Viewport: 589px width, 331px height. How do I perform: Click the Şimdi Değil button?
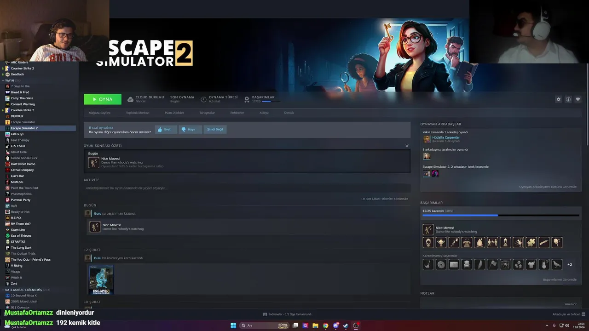pyautogui.click(x=215, y=130)
